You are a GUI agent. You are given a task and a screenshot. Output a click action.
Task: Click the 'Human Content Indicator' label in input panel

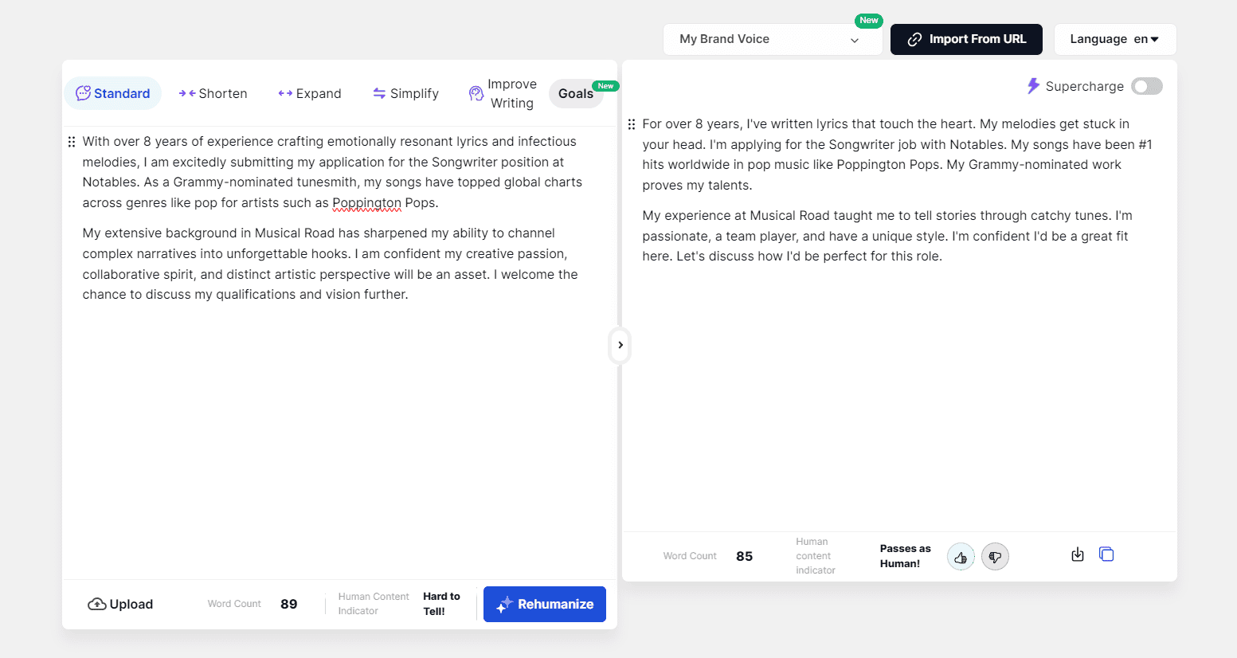(373, 604)
